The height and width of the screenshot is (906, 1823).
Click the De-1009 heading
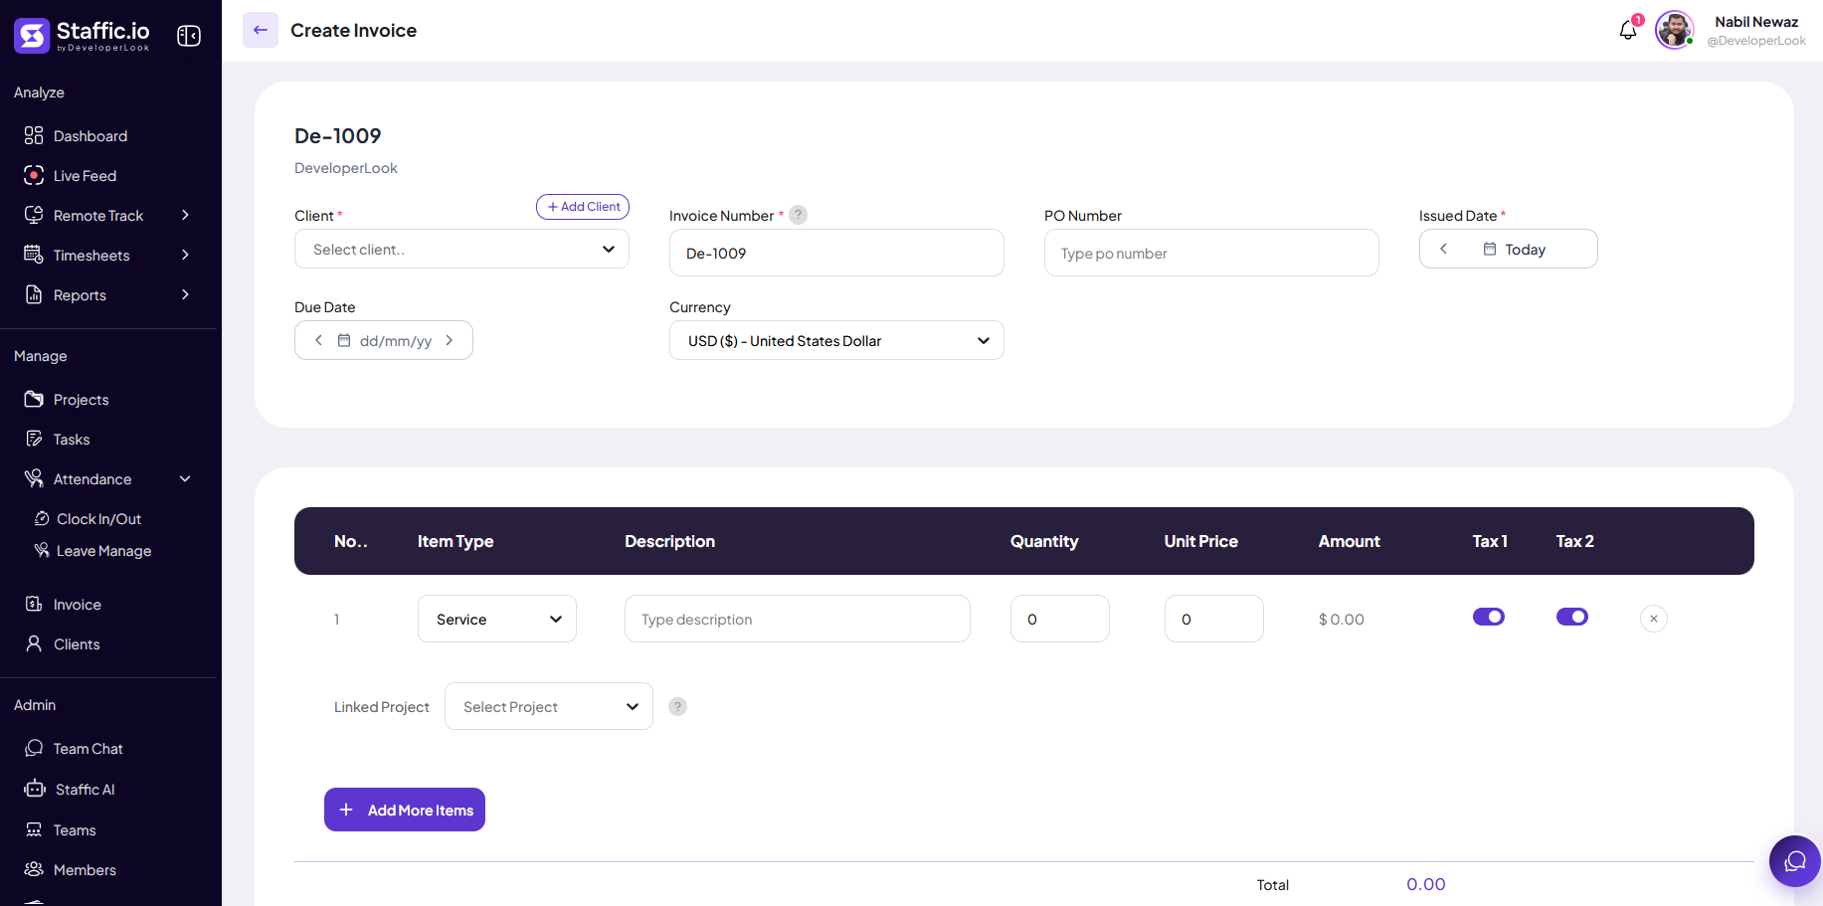[x=338, y=135]
